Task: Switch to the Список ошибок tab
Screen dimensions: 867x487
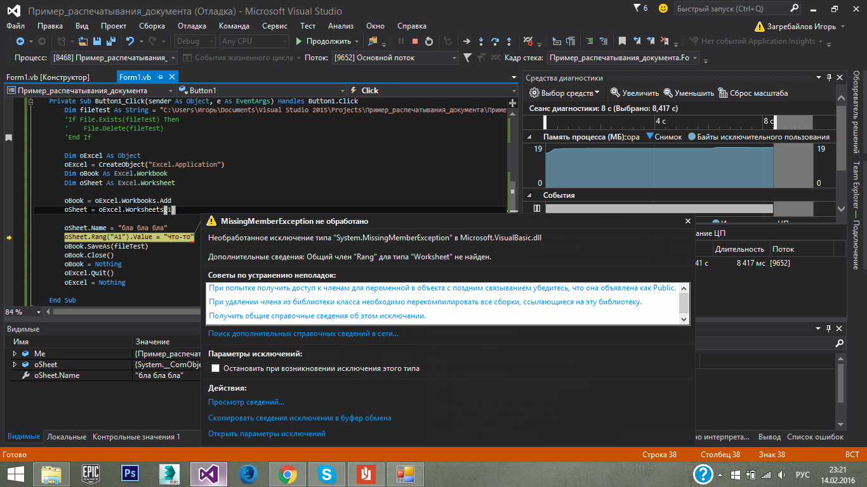Action: coord(816,437)
